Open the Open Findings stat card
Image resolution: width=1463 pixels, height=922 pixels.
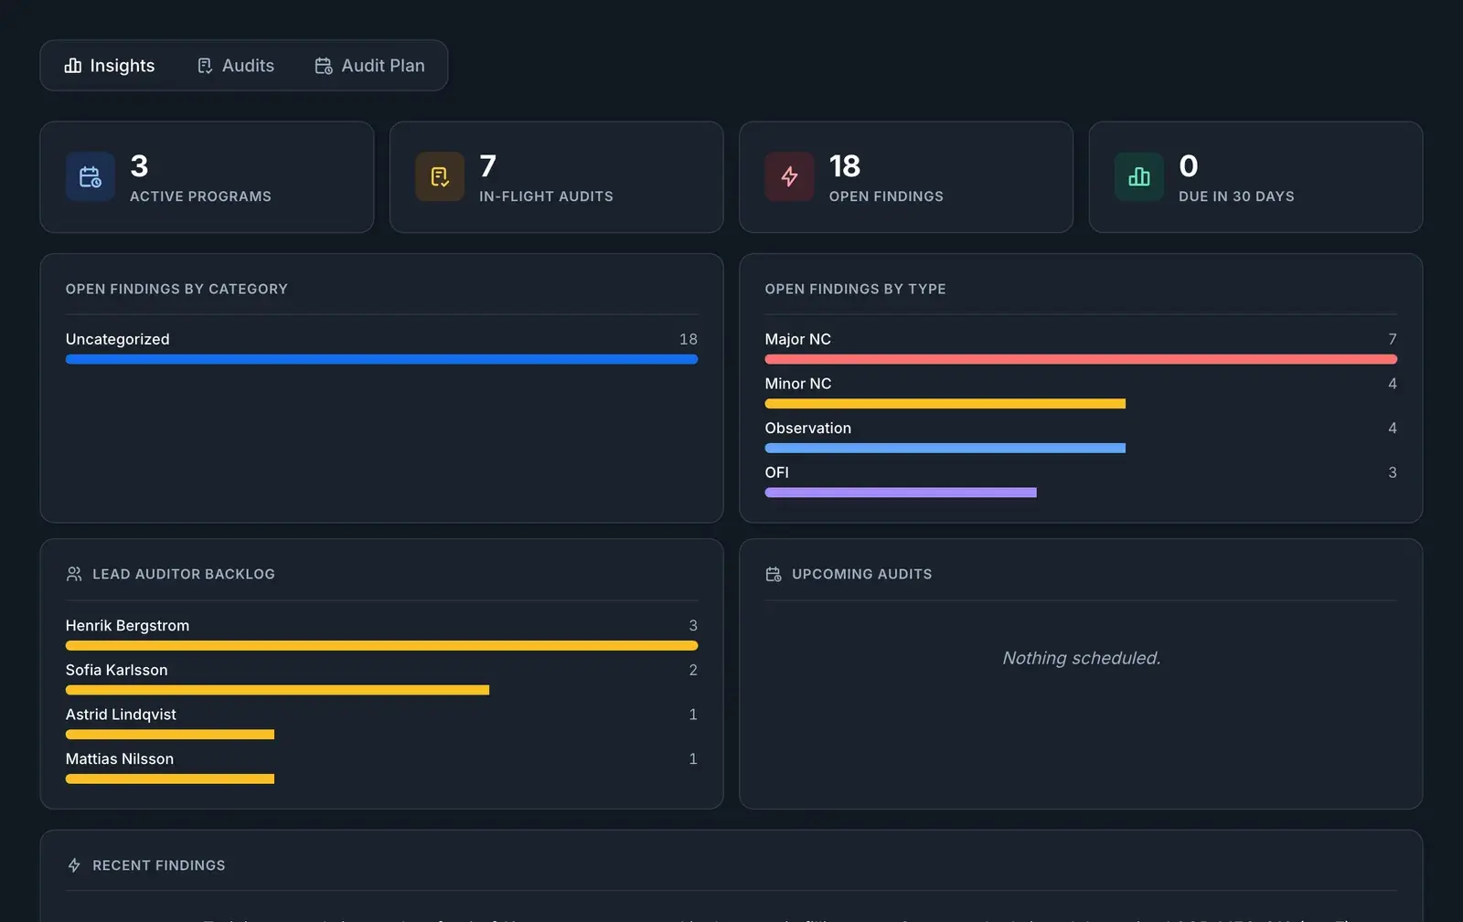click(x=906, y=177)
